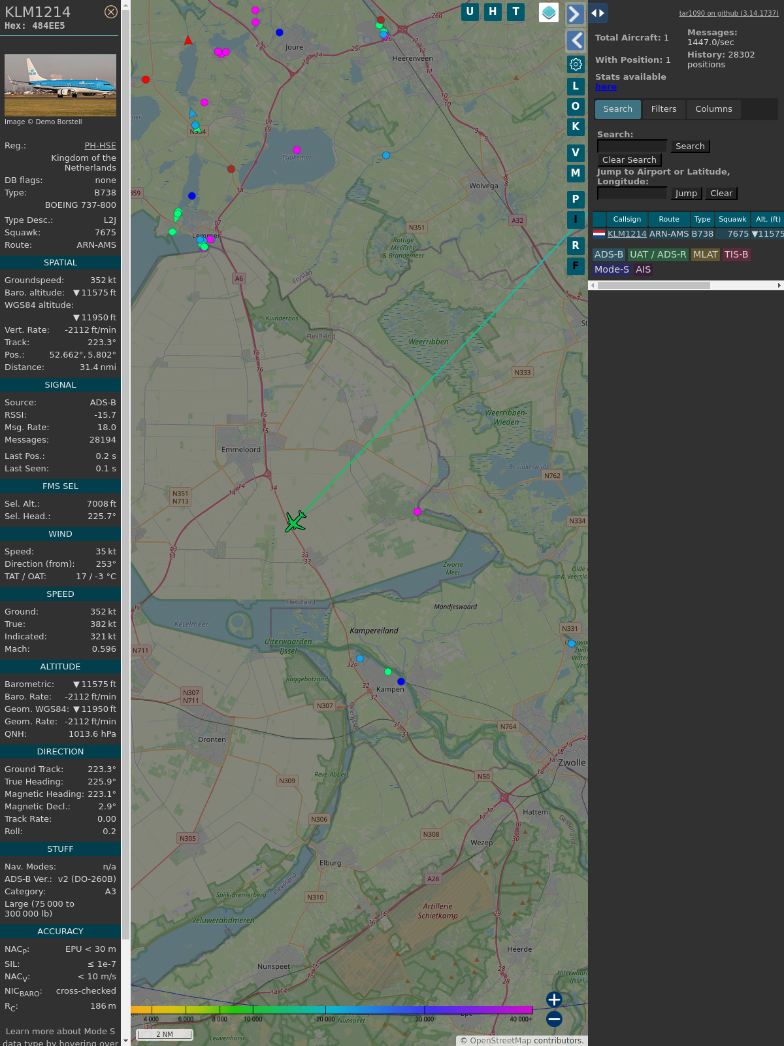Screen dimensions: 784x1046
Task: Toggle the U map button
Action: point(470,12)
